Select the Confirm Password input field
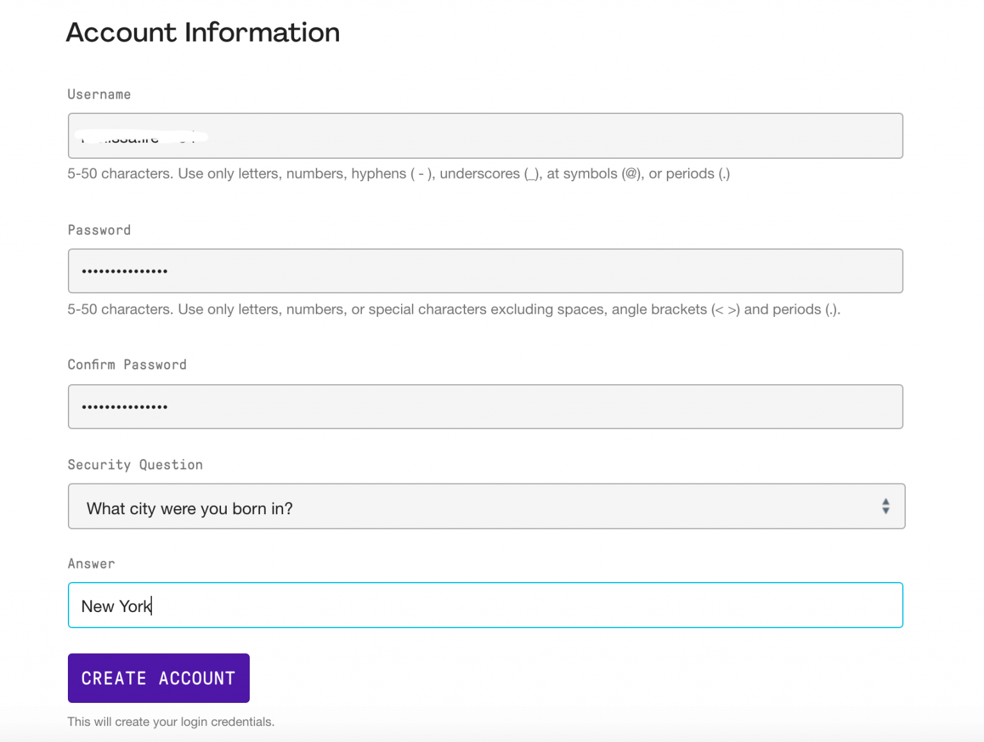The height and width of the screenshot is (742, 984). point(485,407)
